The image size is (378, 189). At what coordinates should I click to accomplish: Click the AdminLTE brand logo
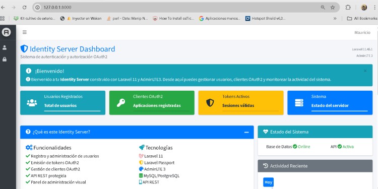[x=6, y=32]
